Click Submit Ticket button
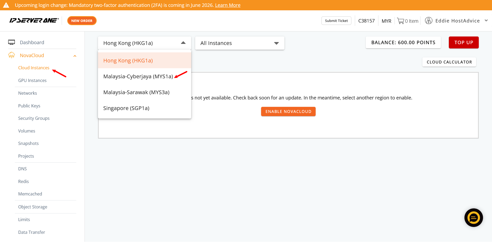The width and height of the screenshot is (492, 242). [336, 21]
